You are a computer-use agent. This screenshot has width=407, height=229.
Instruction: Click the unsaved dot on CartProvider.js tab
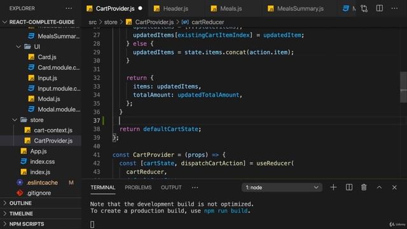141,8
